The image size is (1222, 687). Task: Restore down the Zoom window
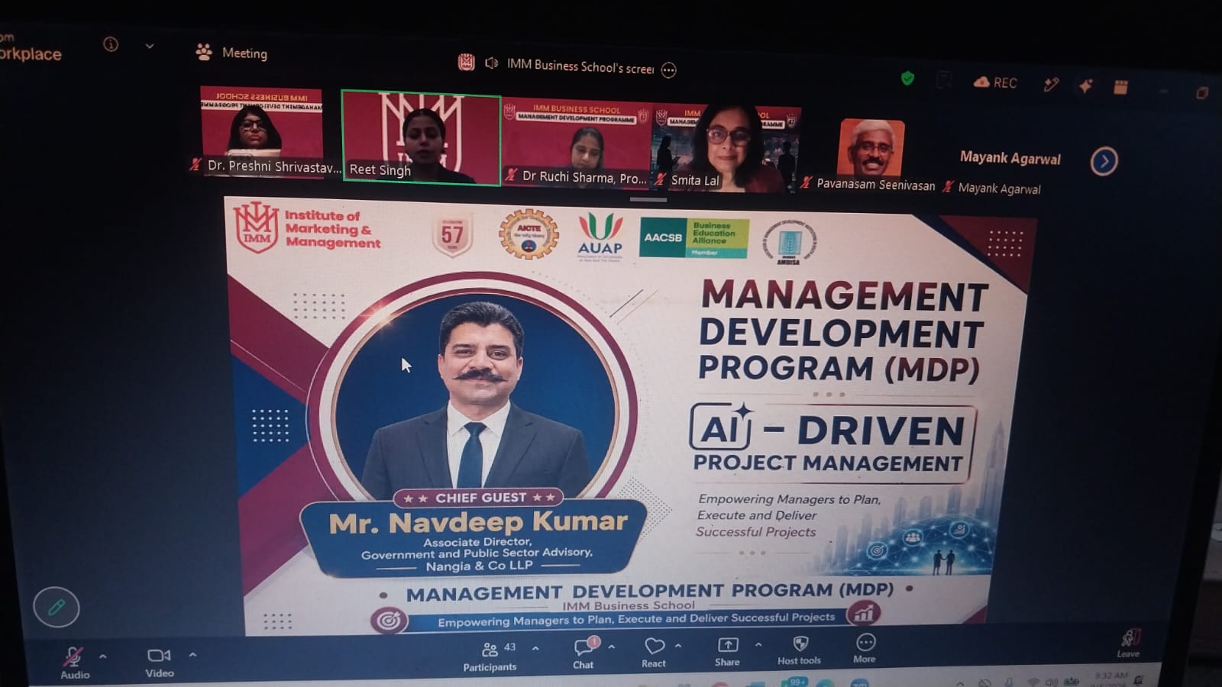click(1202, 93)
